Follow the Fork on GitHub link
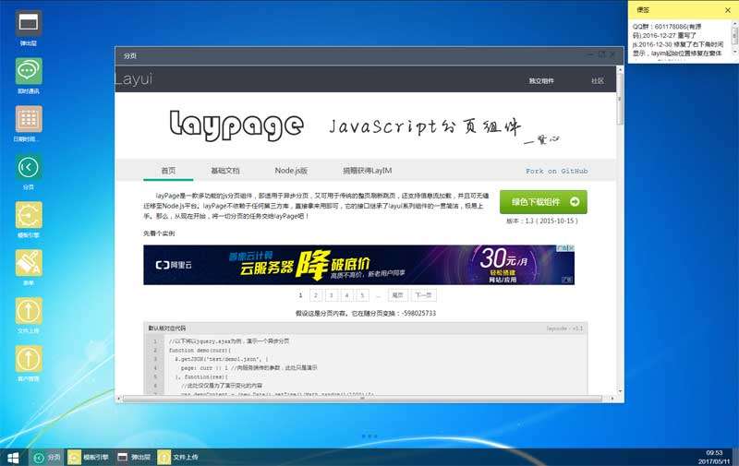This screenshot has width=739, height=466. pos(556,171)
